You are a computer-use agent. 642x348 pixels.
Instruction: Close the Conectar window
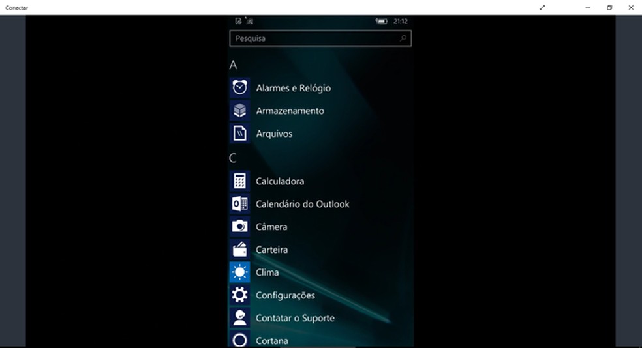point(631,7)
